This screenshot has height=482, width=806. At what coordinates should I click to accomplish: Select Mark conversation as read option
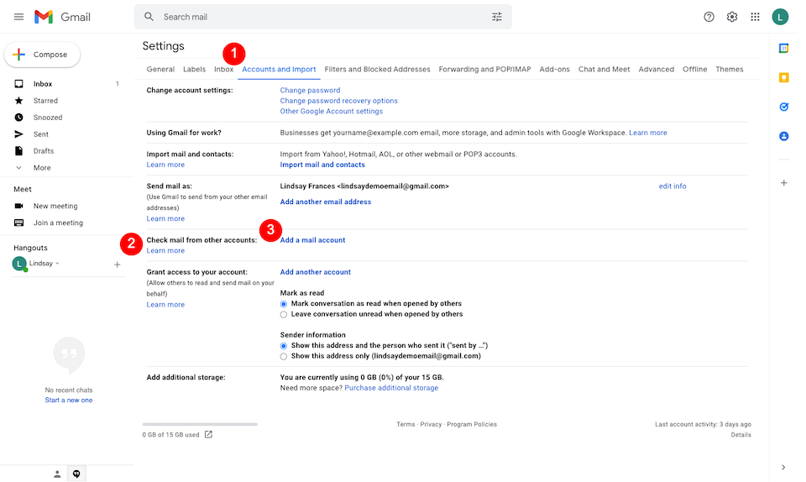pyautogui.click(x=284, y=304)
